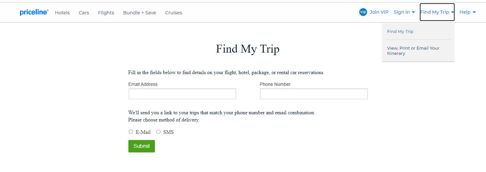Visit the Cruises section
The image size is (486, 172).
click(174, 13)
